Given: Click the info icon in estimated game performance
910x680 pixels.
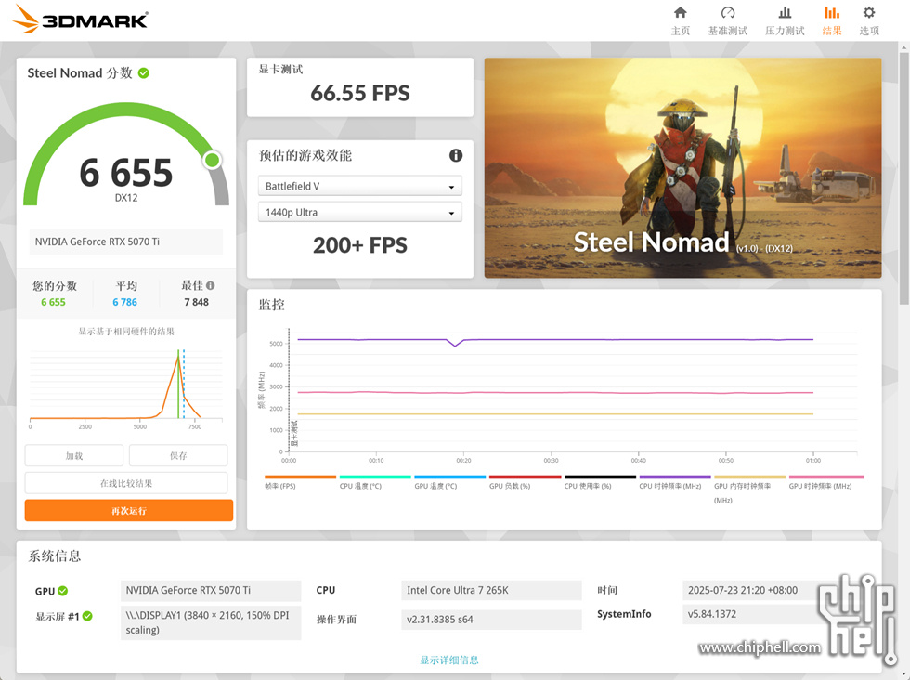Looking at the screenshot, I should click(x=456, y=155).
